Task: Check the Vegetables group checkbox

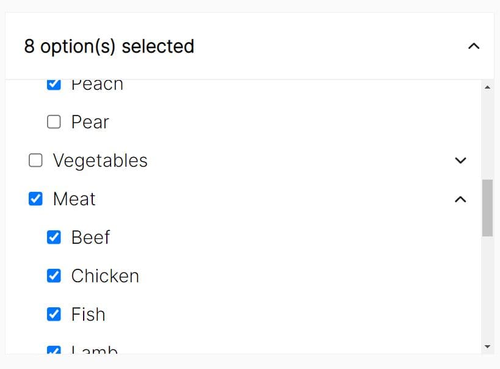Action: (36, 161)
